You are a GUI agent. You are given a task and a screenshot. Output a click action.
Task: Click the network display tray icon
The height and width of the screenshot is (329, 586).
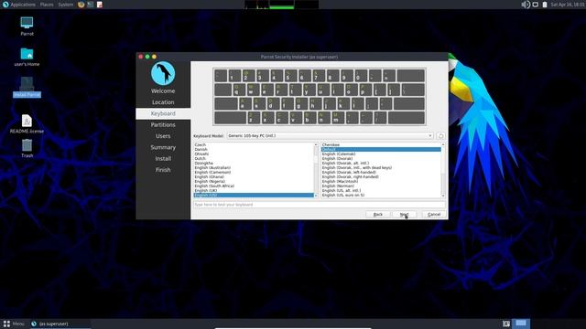pos(535,5)
